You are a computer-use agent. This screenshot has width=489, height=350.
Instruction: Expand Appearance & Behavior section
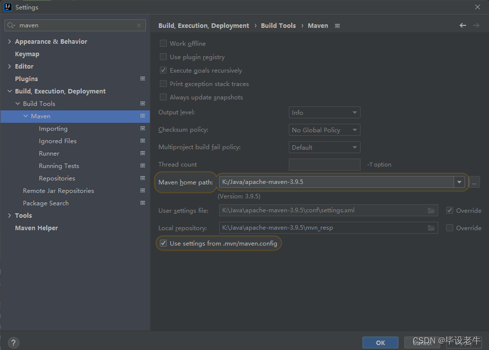pyautogui.click(x=9, y=41)
